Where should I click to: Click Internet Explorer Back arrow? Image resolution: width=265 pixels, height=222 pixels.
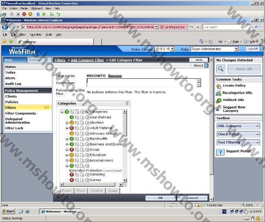pyautogui.click(x=5, y=27)
